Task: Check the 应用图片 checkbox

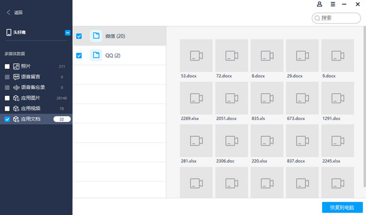Action: pyautogui.click(x=7, y=98)
